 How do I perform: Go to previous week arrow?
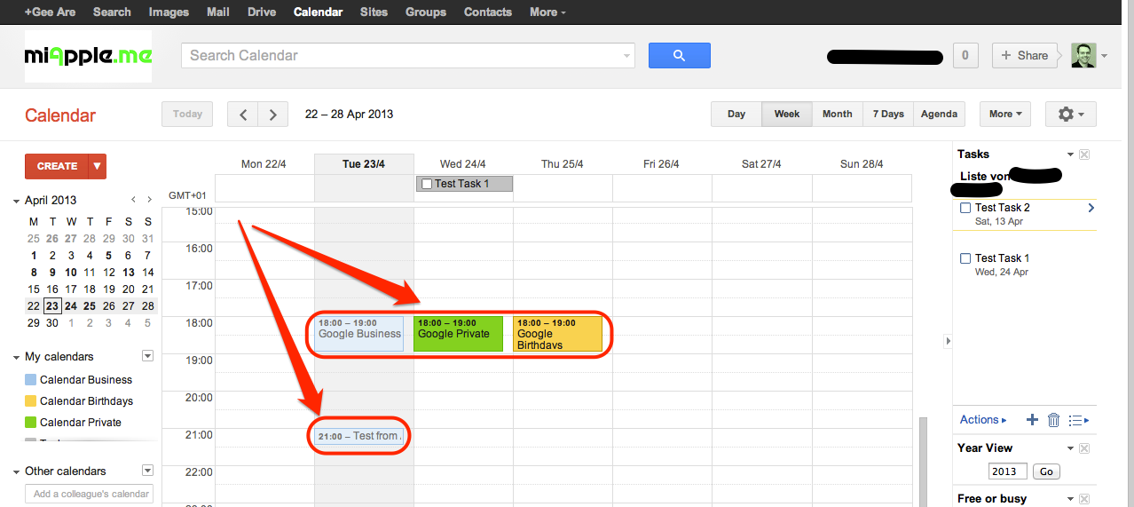[x=243, y=115]
